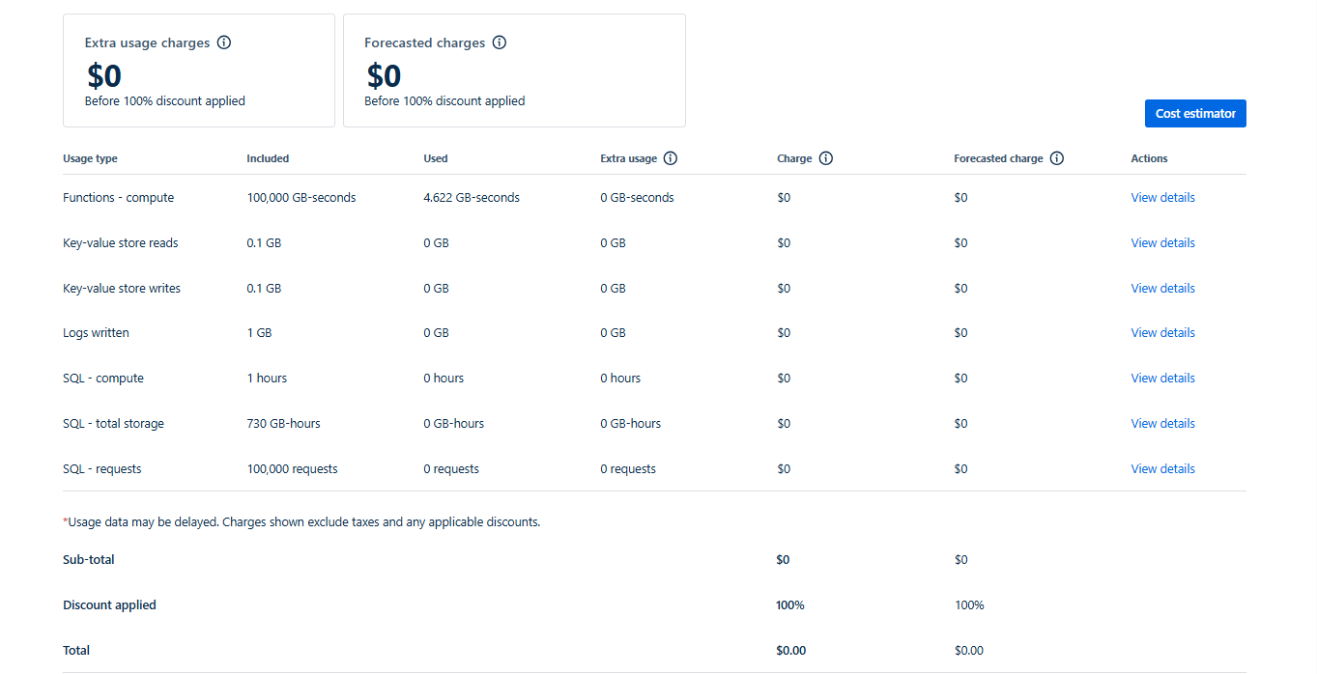View details for SQL - requests
Viewport: 1317px width, 674px height.
tap(1162, 469)
